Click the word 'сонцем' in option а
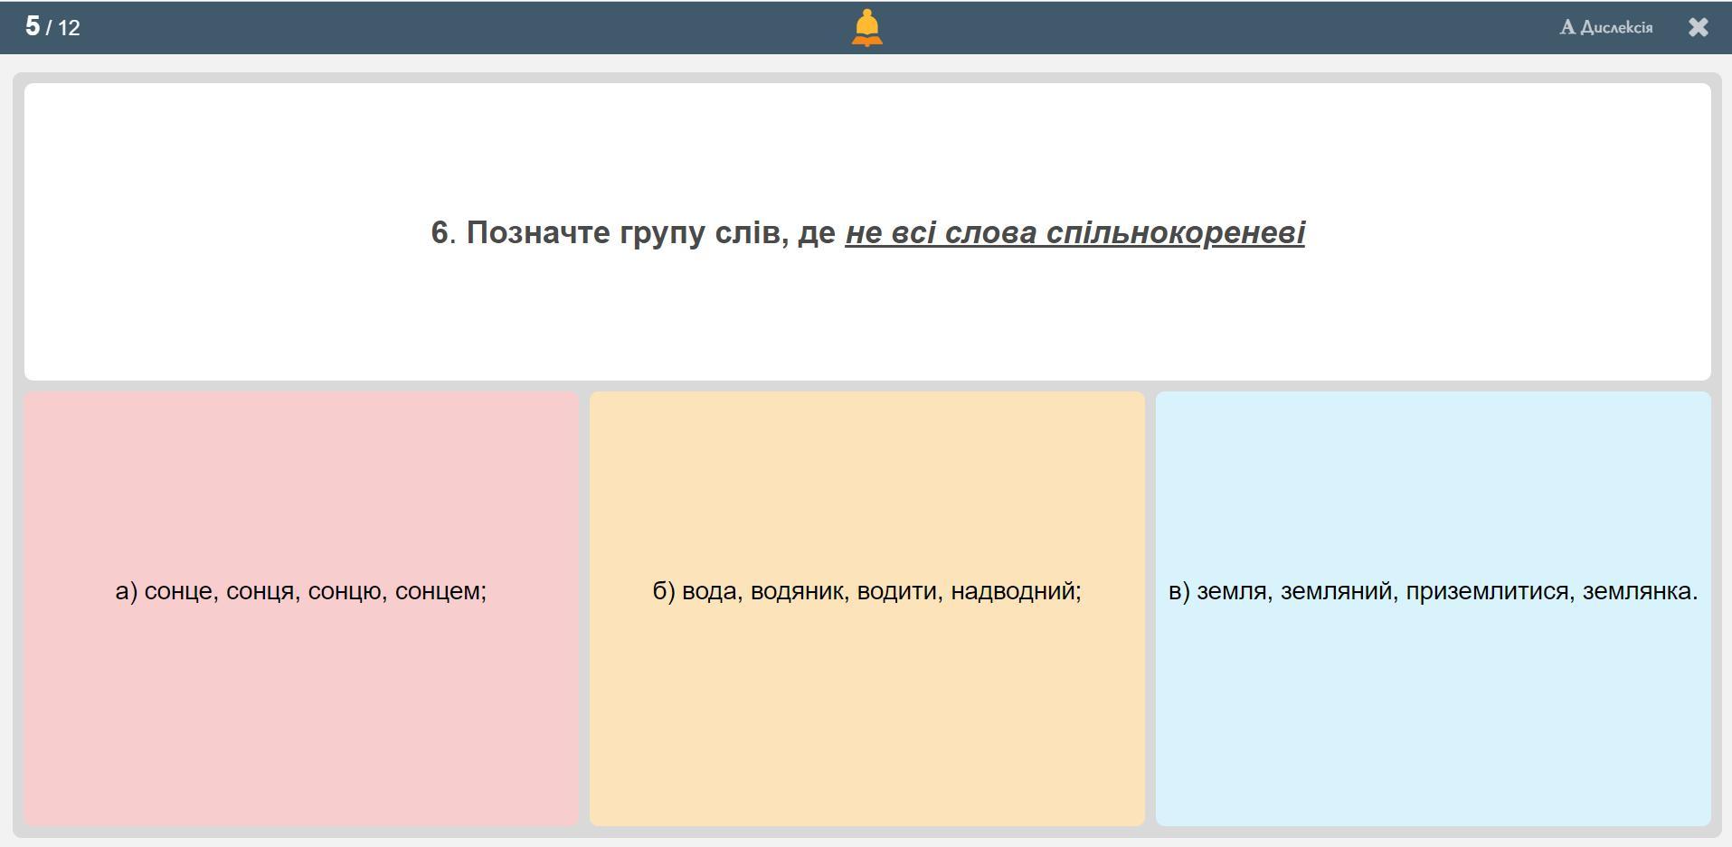The image size is (1732, 847). (440, 591)
